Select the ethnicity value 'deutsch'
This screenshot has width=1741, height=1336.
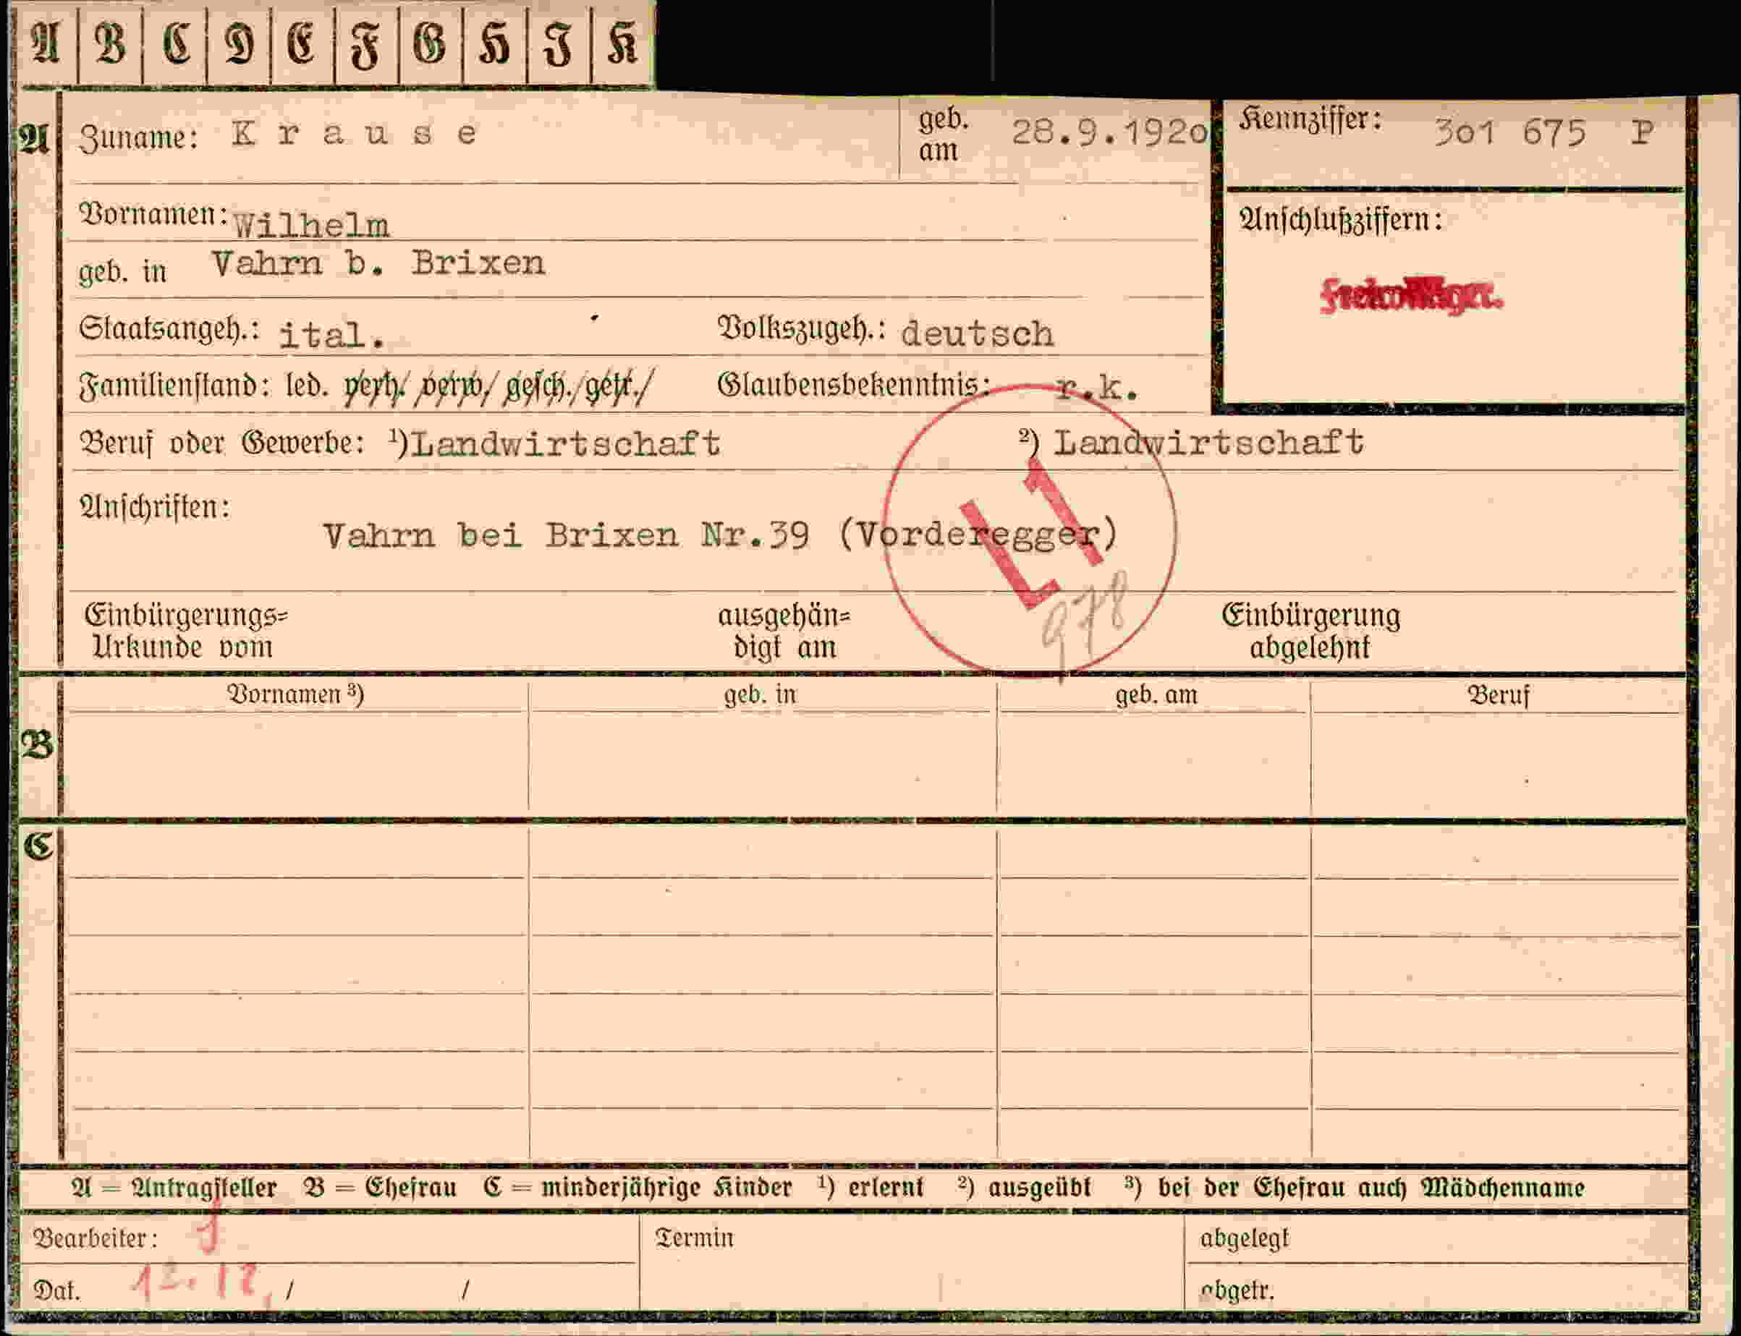tap(978, 333)
